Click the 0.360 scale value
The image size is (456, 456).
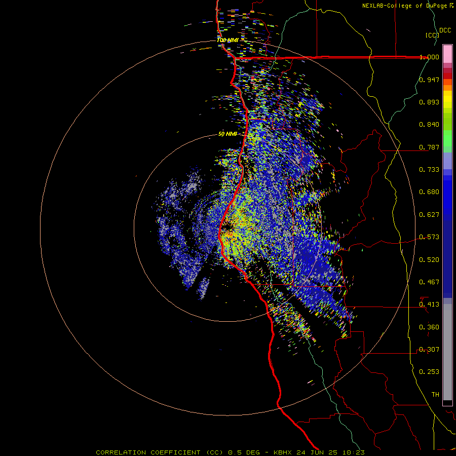pos(429,327)
